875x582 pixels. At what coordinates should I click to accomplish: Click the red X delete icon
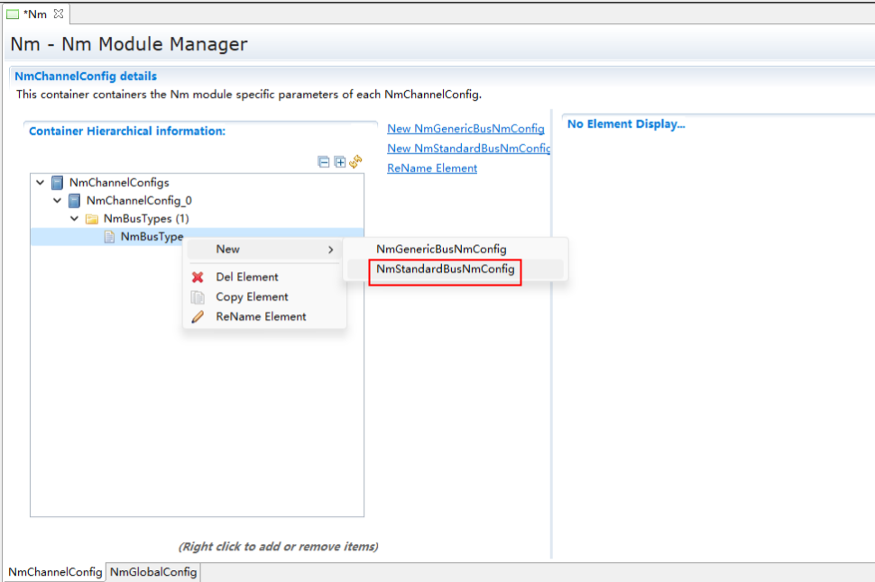click(198, 277)
